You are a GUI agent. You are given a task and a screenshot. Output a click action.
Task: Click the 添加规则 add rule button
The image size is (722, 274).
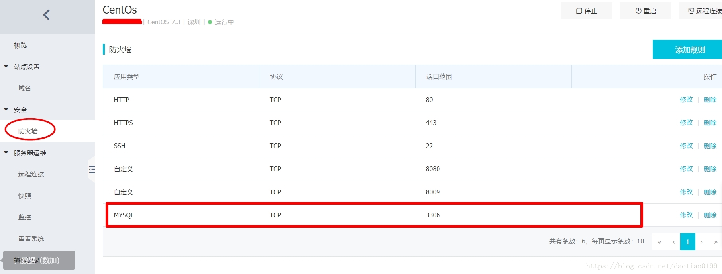687,49
